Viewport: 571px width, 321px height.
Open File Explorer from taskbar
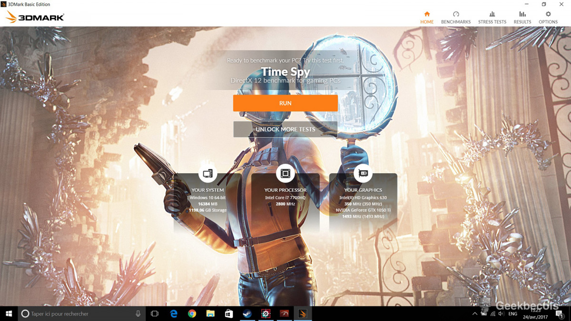pos(210,313)
